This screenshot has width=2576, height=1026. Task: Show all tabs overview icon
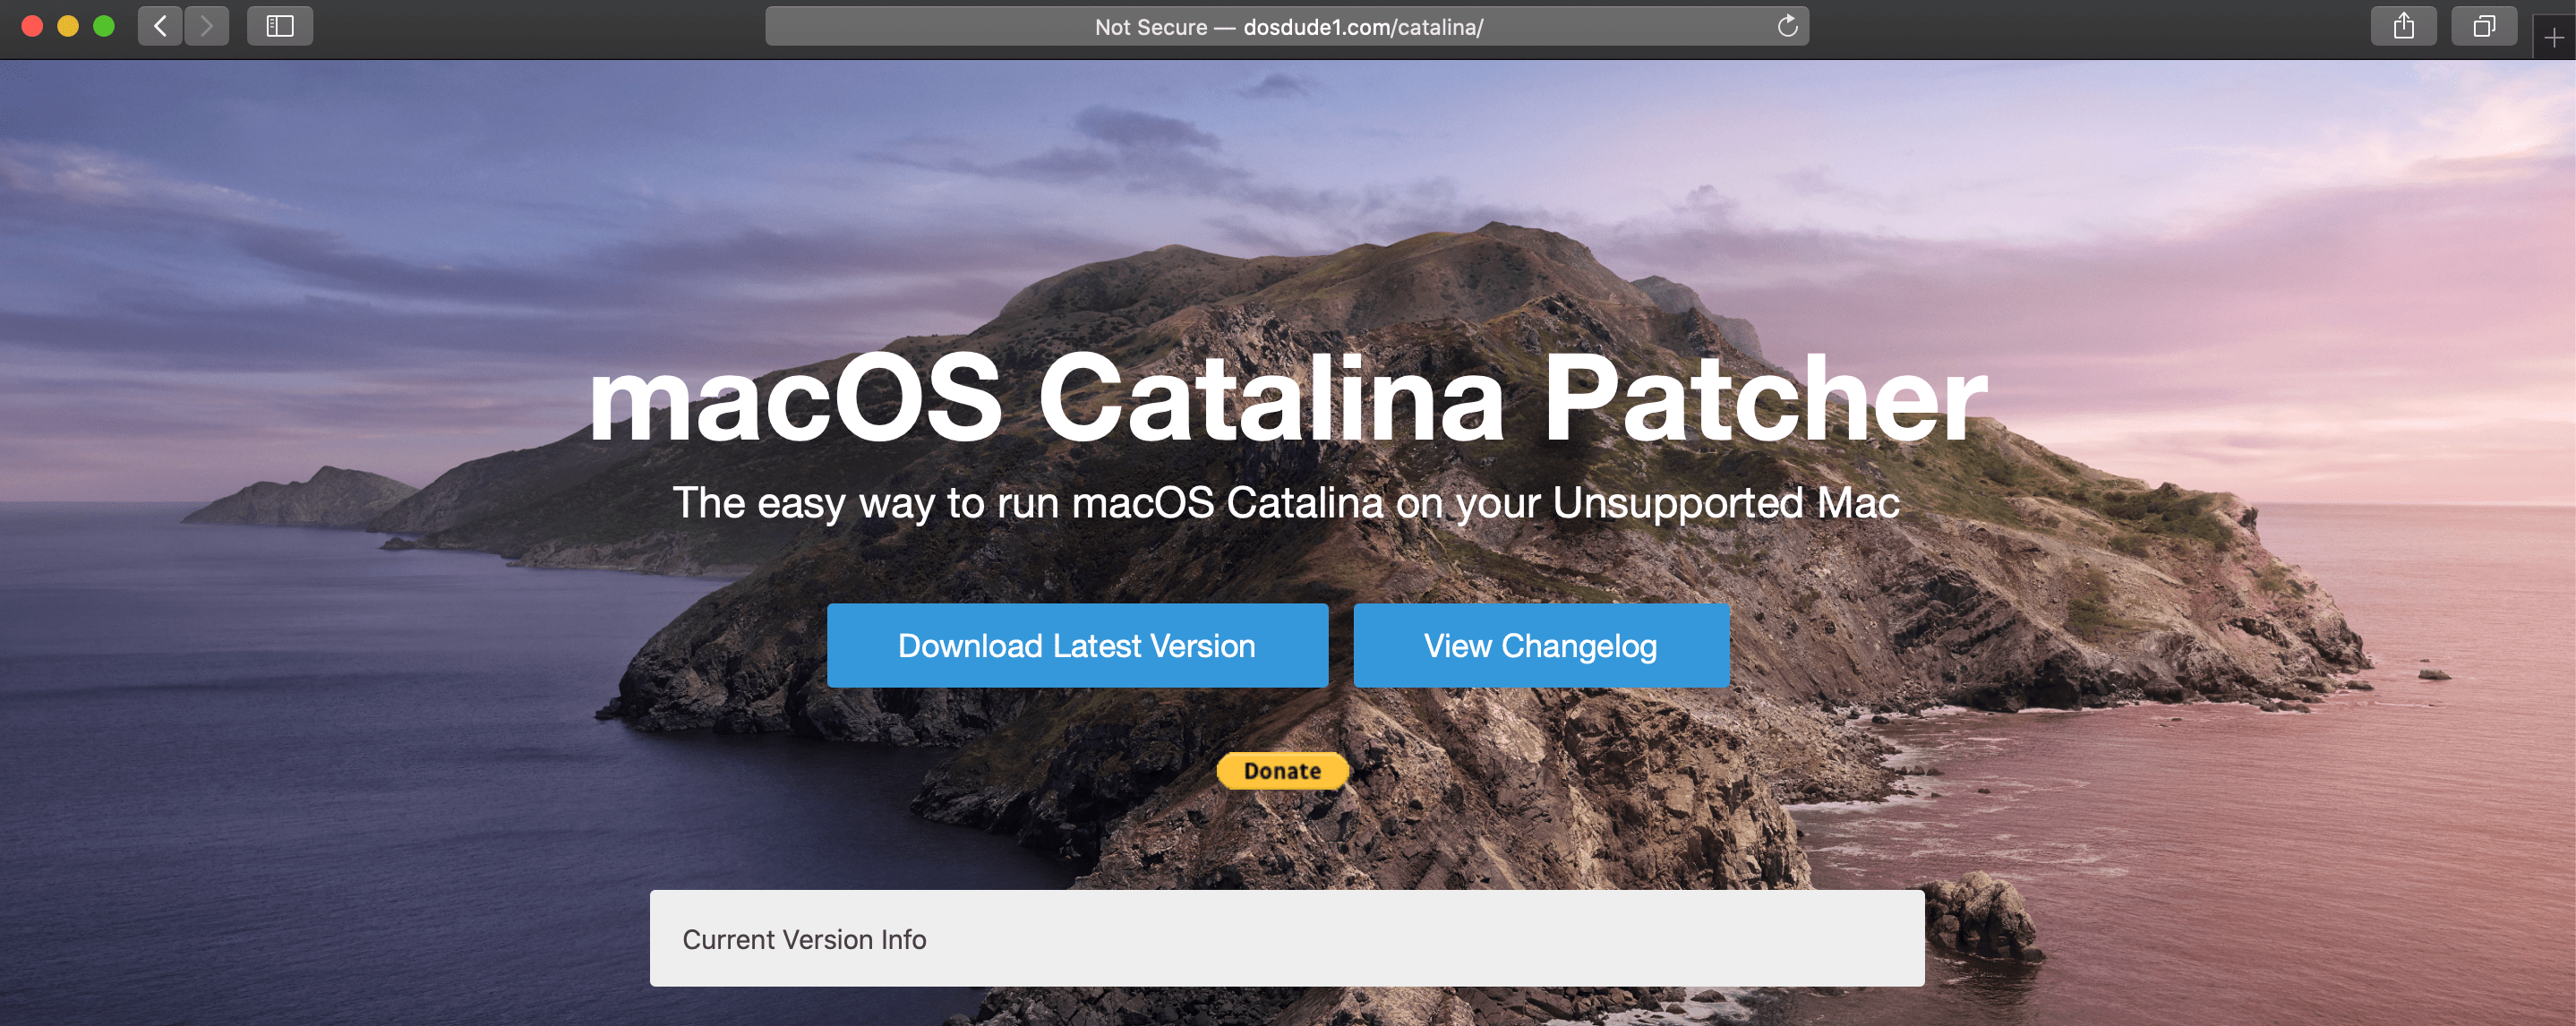(x=2484, y=26)
